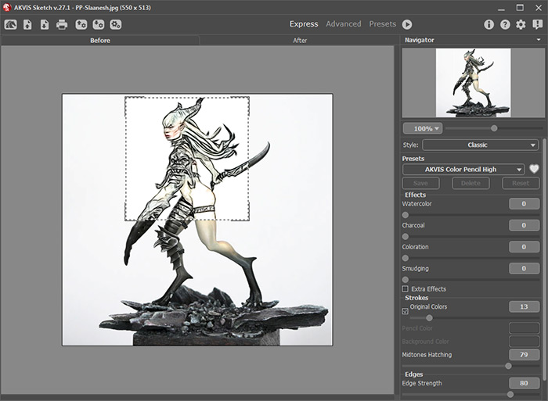
Task: Click the Coloration value field
Action: (x=524, y=247)
